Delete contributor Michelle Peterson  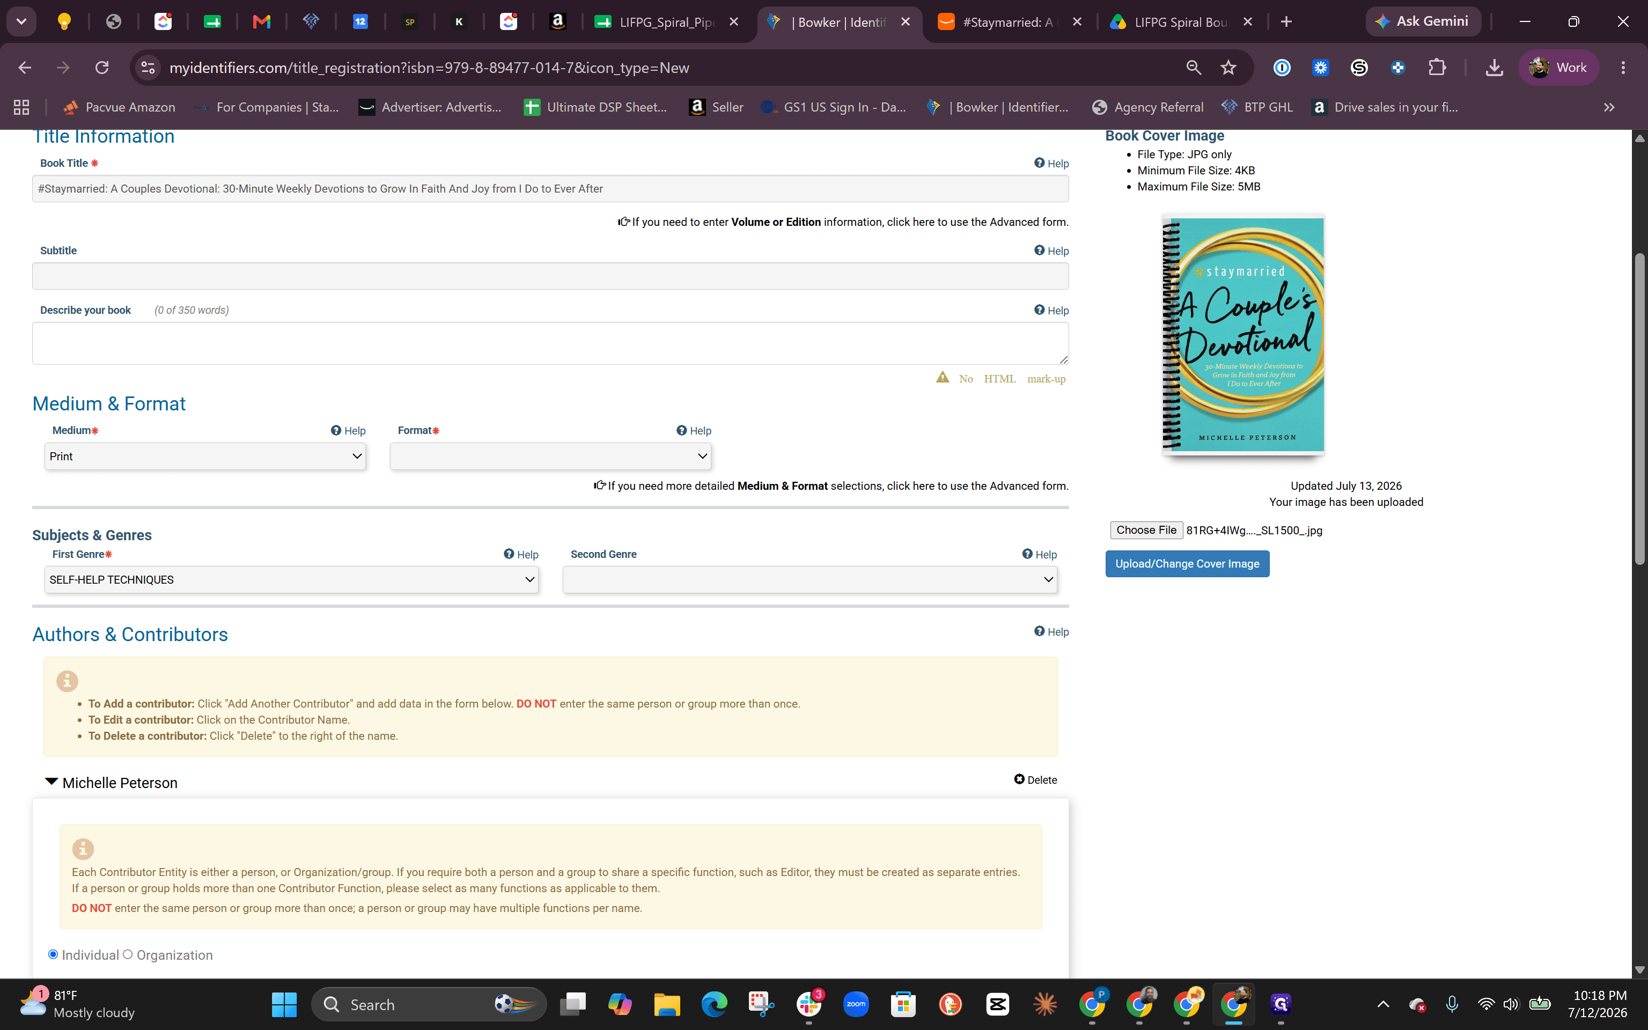(x=1035, y=780)
